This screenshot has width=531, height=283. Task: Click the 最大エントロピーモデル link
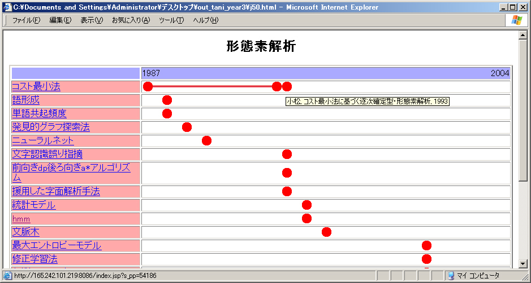click(x=57, y=245)
